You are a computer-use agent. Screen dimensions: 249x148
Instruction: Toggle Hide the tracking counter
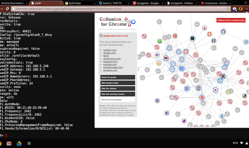(x=118, y=94)
